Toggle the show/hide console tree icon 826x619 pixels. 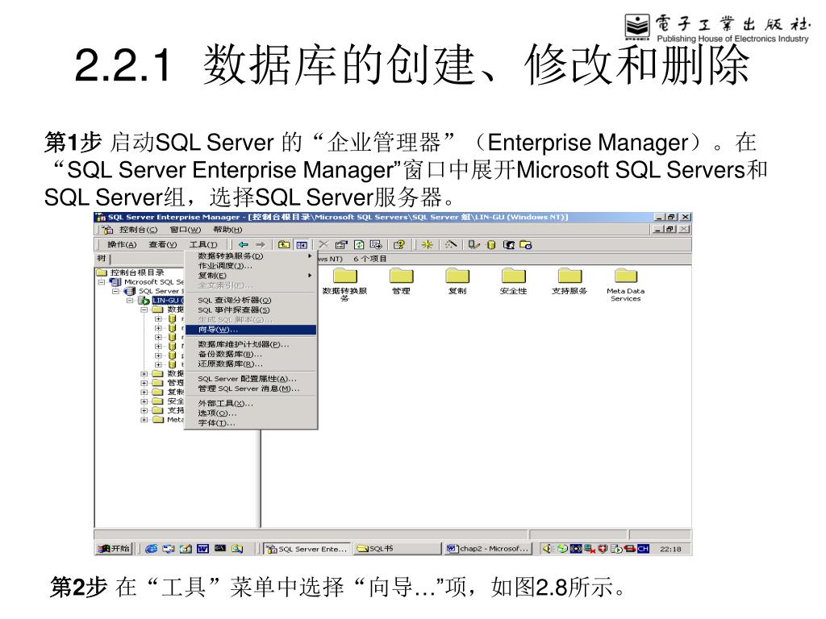pos(302,245)
